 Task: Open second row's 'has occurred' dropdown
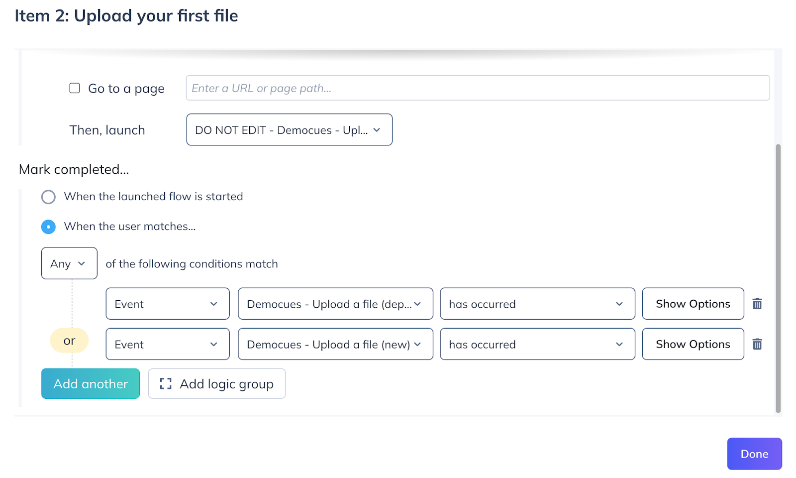point(537,344)
